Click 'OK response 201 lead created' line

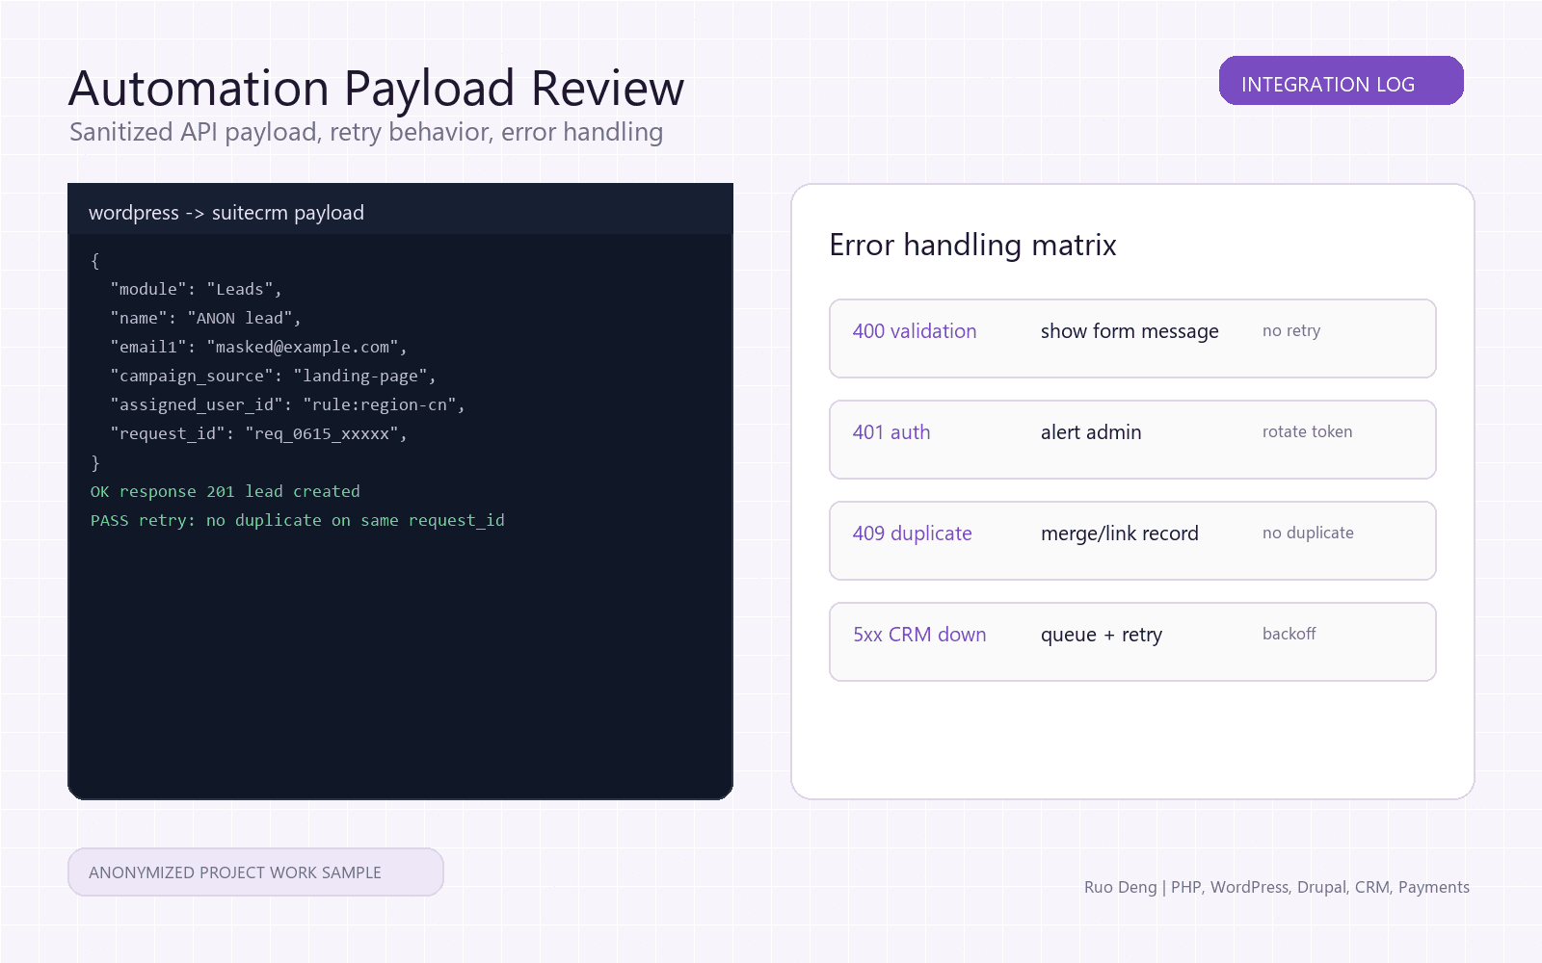point(226,491)
